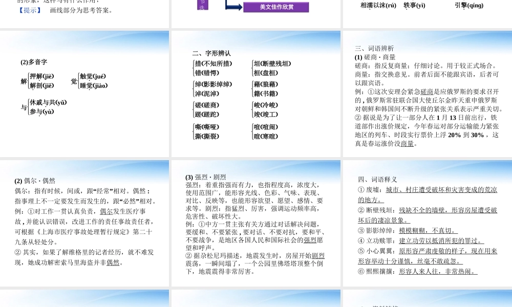Viewport: 512px width, 307px height.
Task: Open the 多音字 slide thumbnail
Action: (x=84, y=94)
